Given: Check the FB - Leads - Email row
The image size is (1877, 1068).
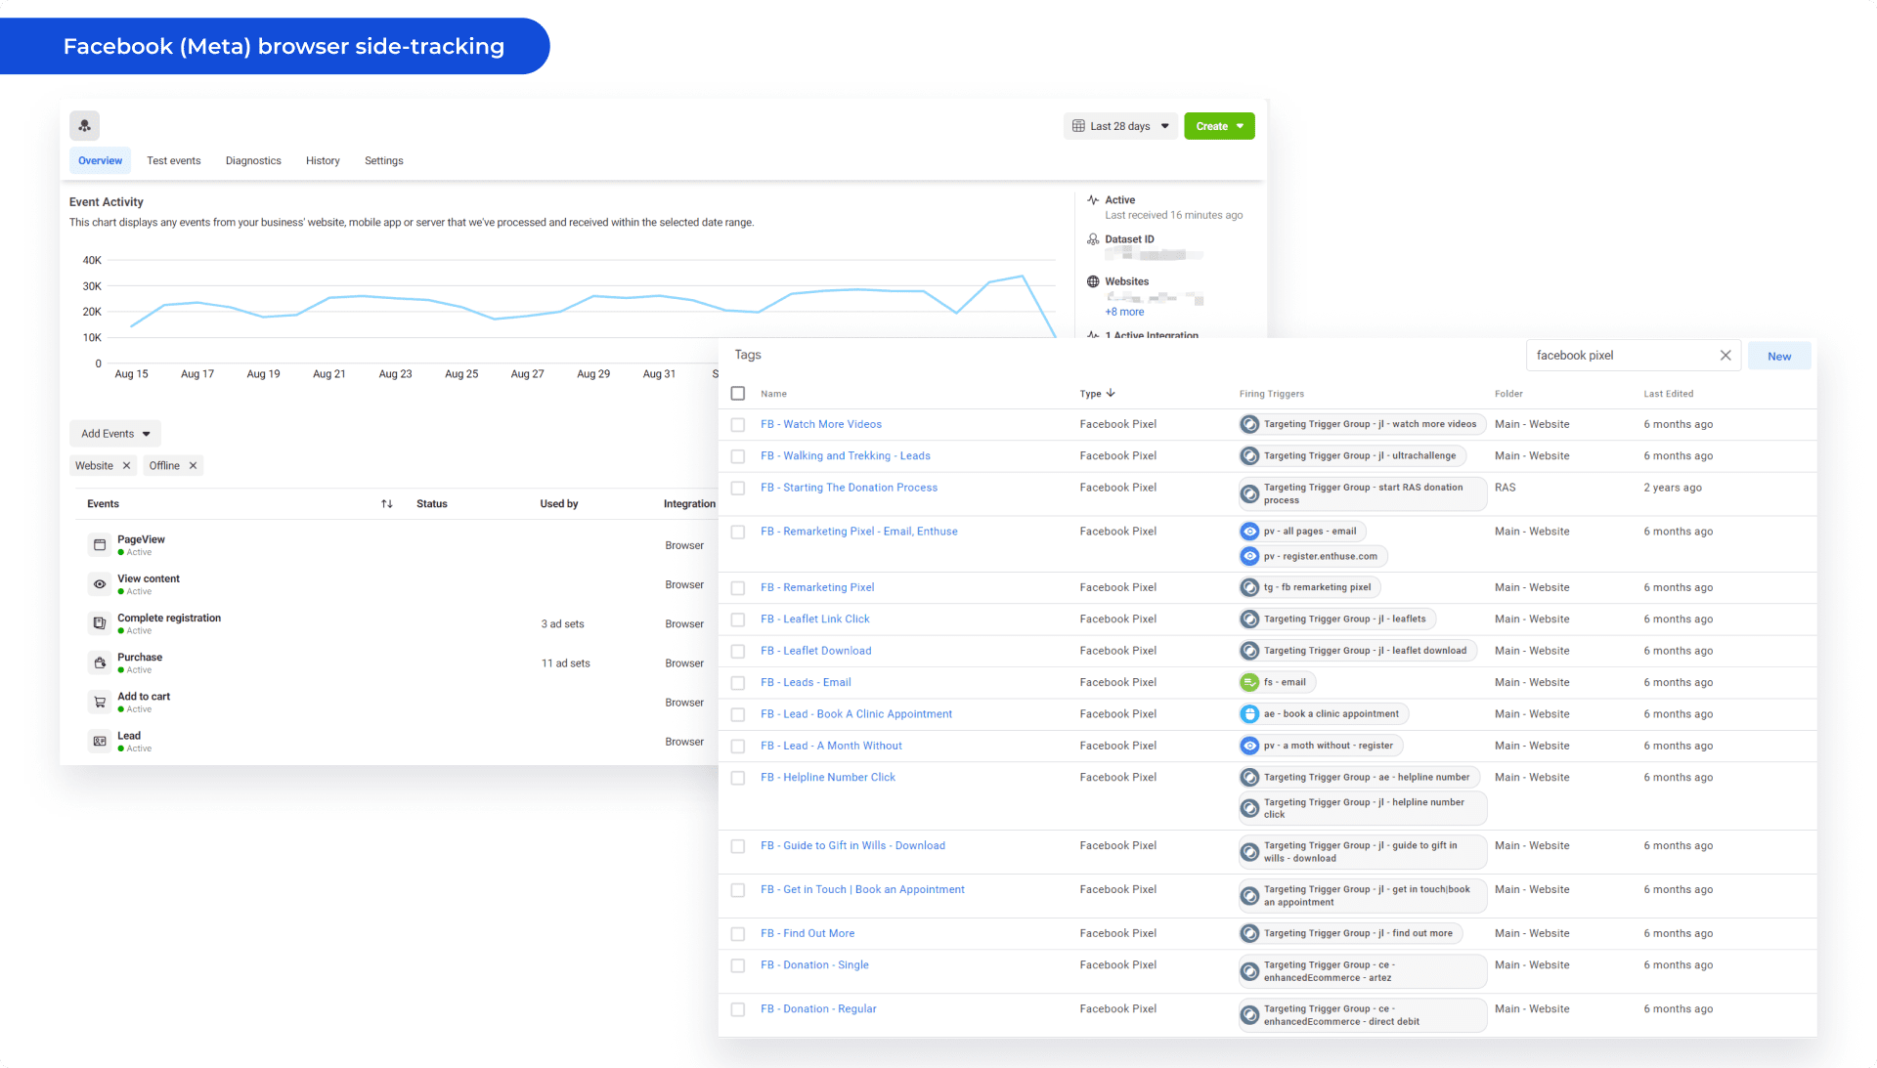Looking at the screenshot, I should tap(738, 683).
